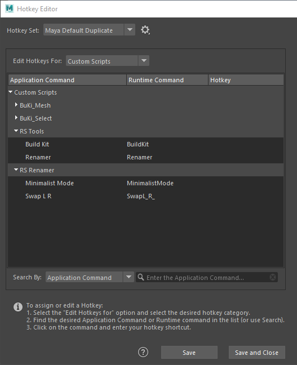Collapse the Custom Scripts tree root
The image size is (297, 365).
point(11,92)
